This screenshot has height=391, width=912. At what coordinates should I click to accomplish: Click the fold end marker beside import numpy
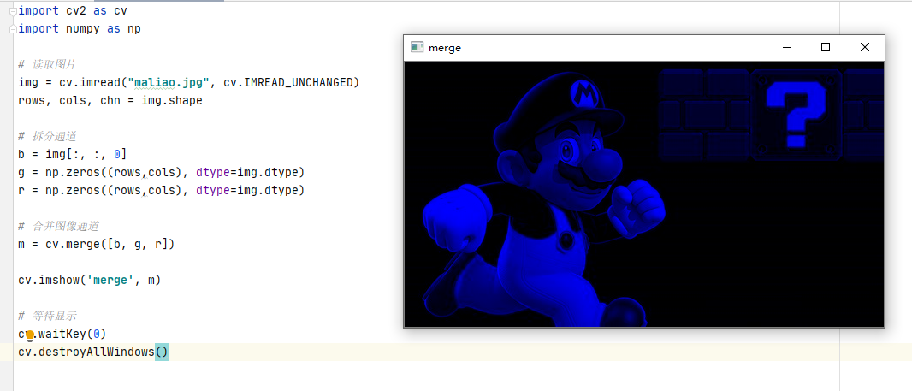(x=14, y=28)
